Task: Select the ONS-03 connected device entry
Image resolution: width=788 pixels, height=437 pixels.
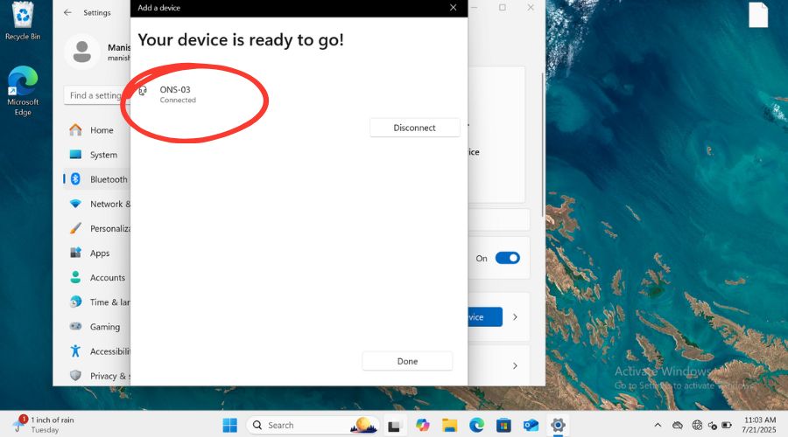Action: click(x=177, y=94)
